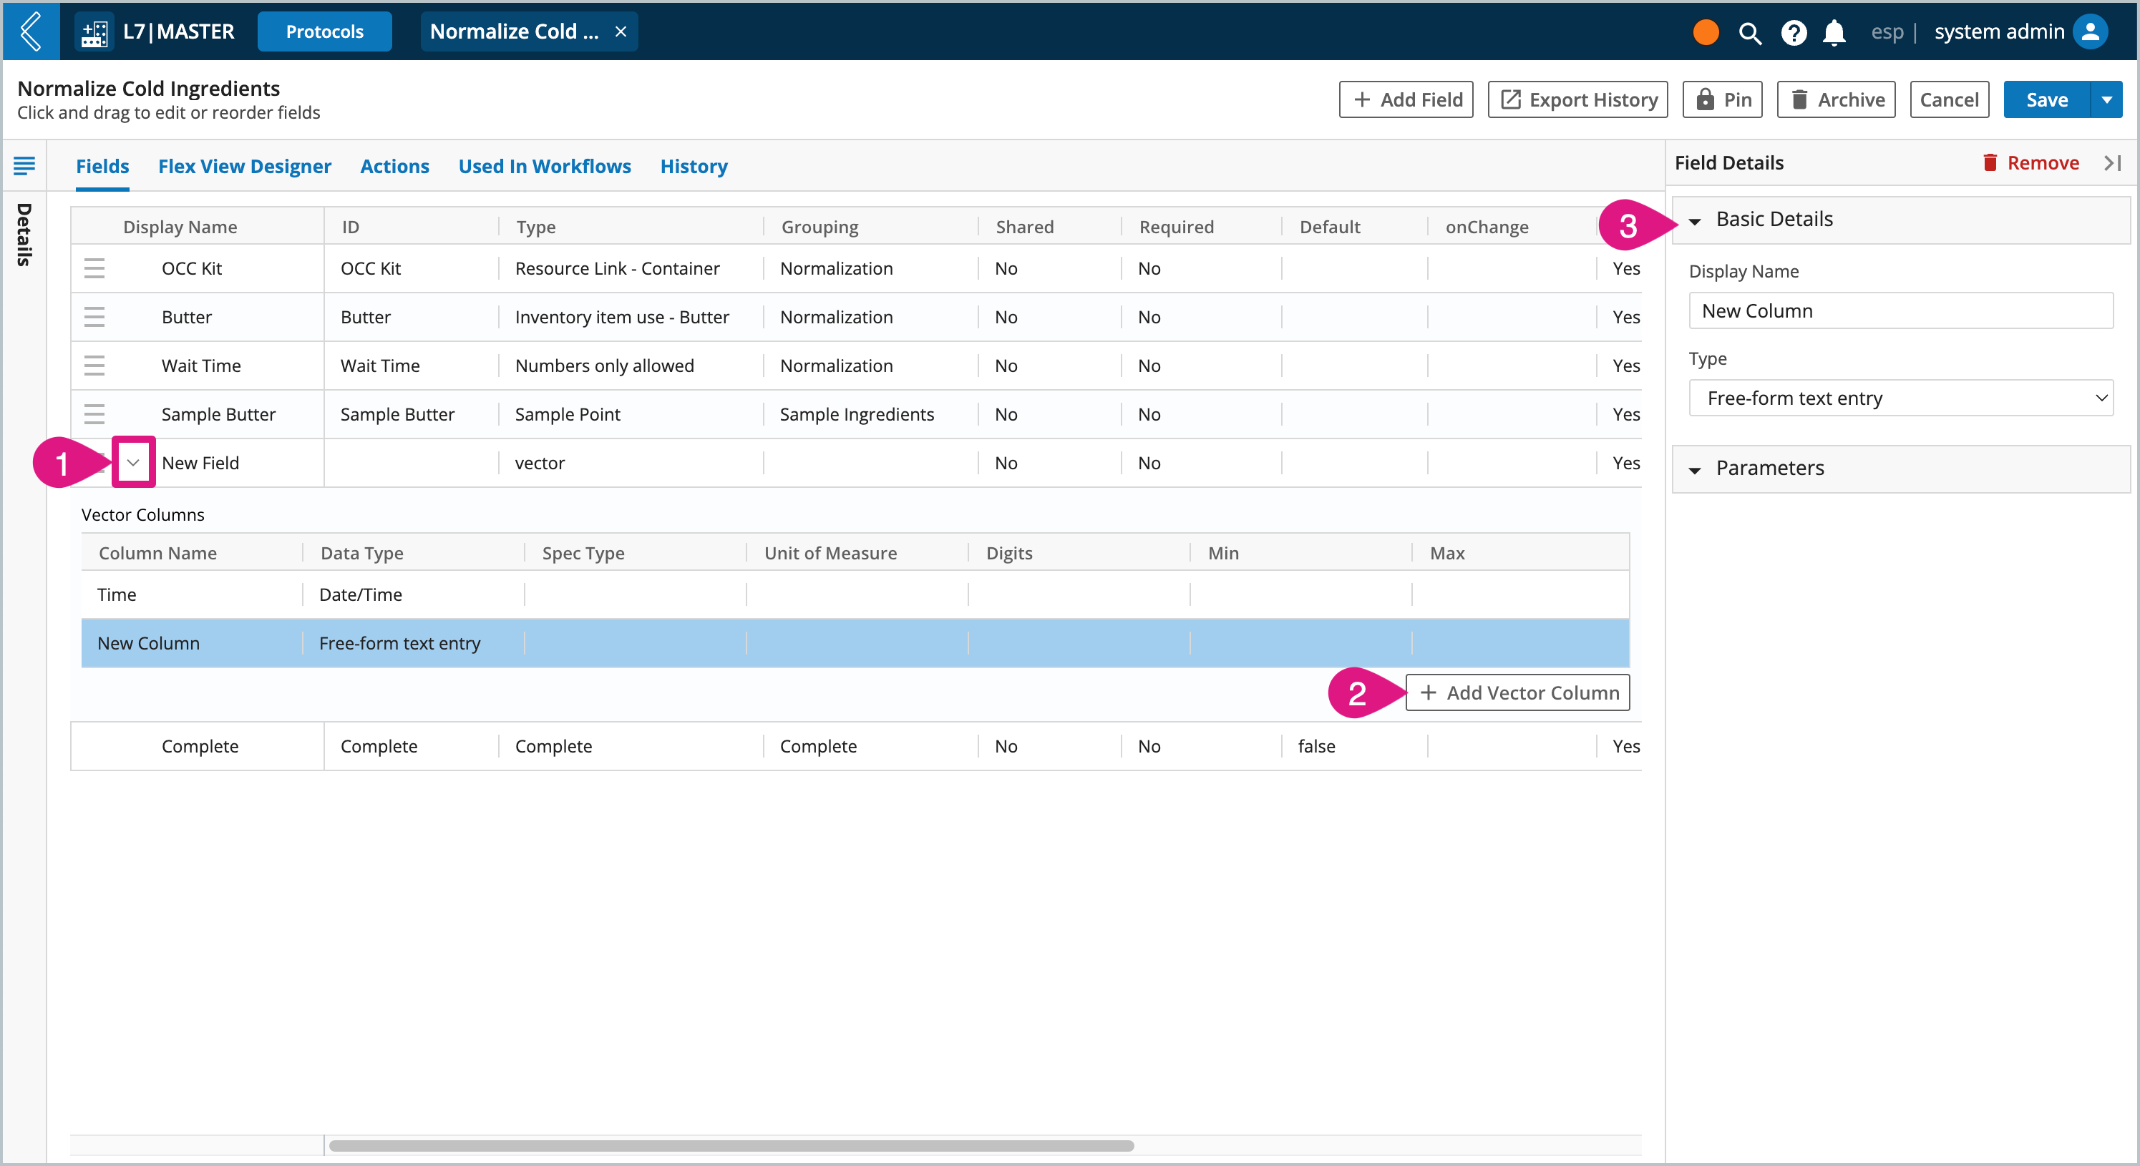This screenshot has width=2140, height=1166.
Task: Toggle hamburger menu icon top-left
Action: click(x=24, y=165)
